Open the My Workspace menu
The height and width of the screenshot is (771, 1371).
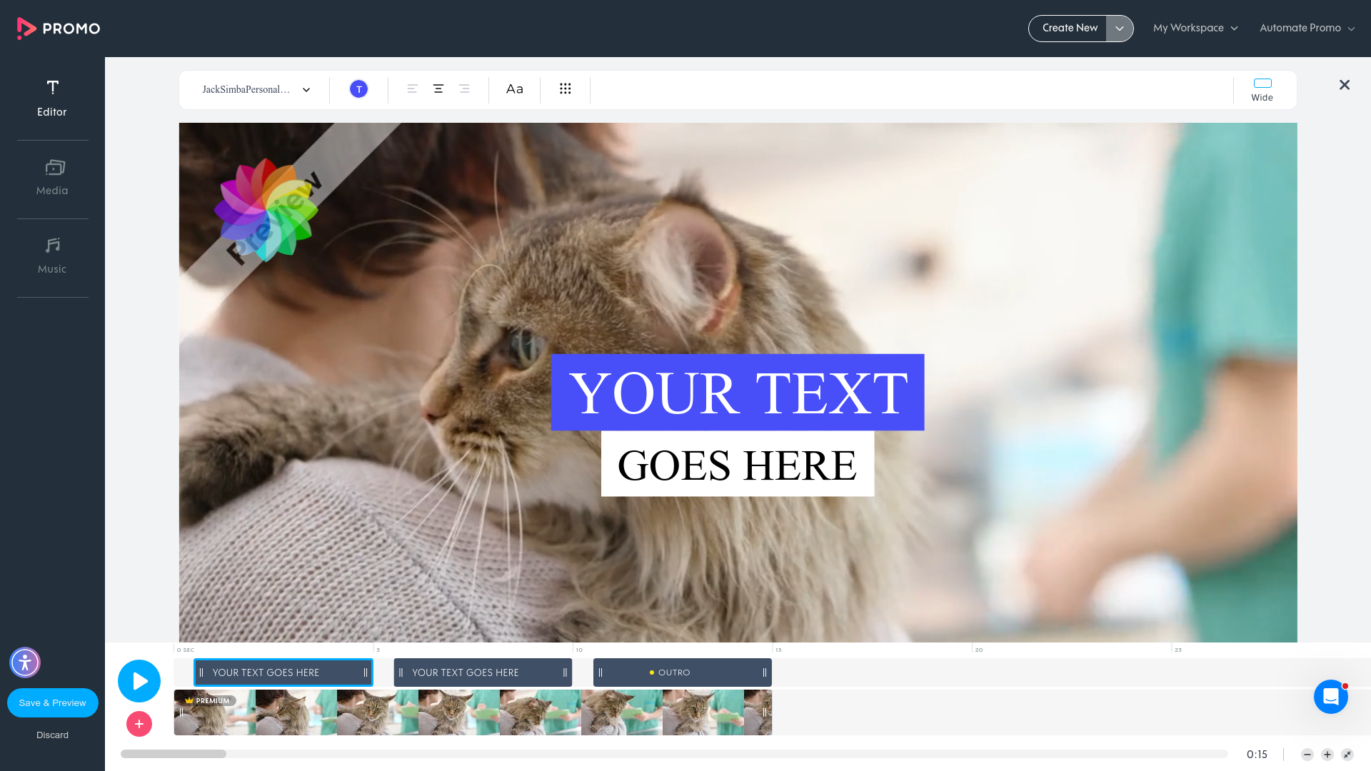(x=1195, y=28)
